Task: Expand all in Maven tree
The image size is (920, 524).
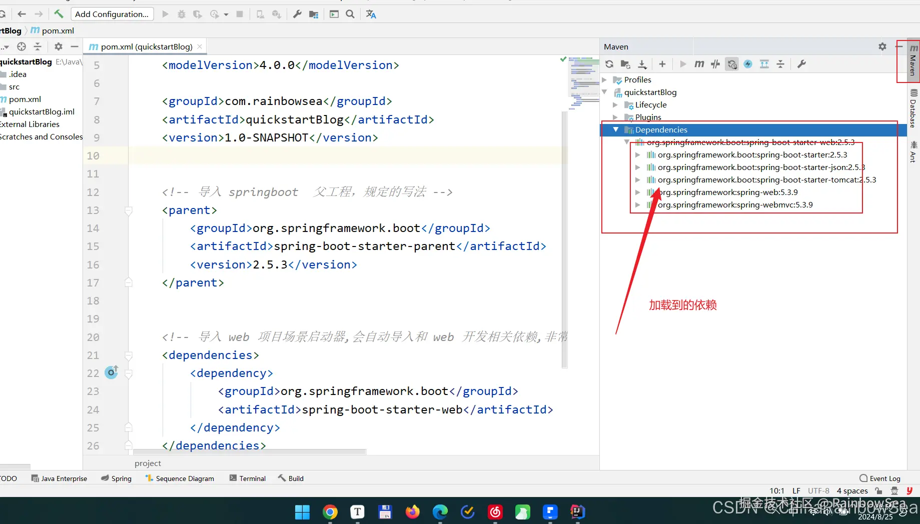Action: (764, 64)
